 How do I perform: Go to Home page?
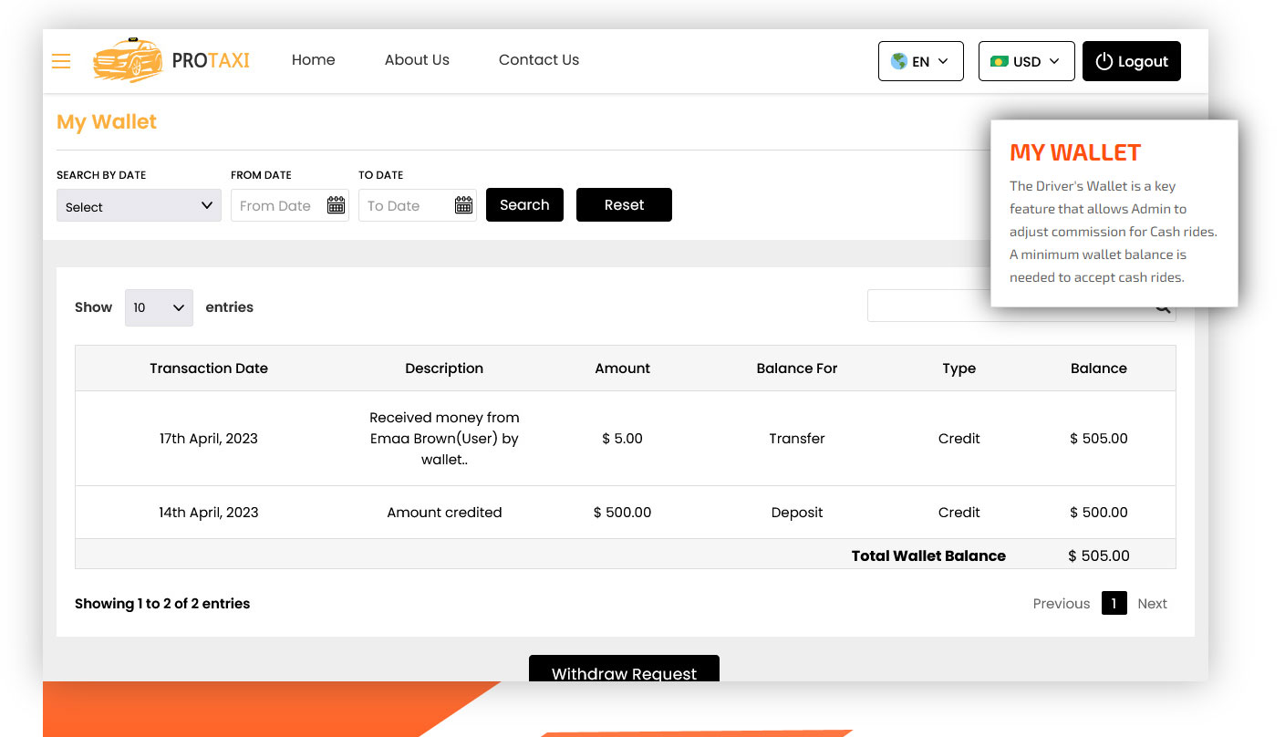(314, 60)
